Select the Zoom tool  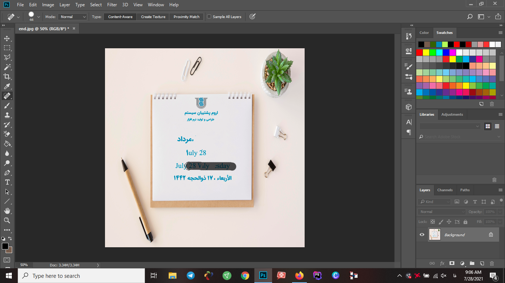[7, 220]
